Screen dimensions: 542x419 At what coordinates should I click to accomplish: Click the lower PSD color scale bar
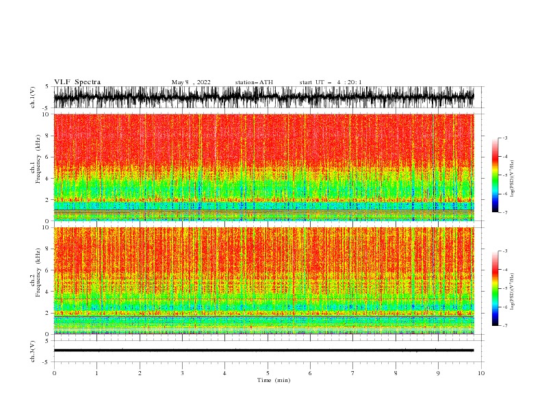(x=495, y=288)
